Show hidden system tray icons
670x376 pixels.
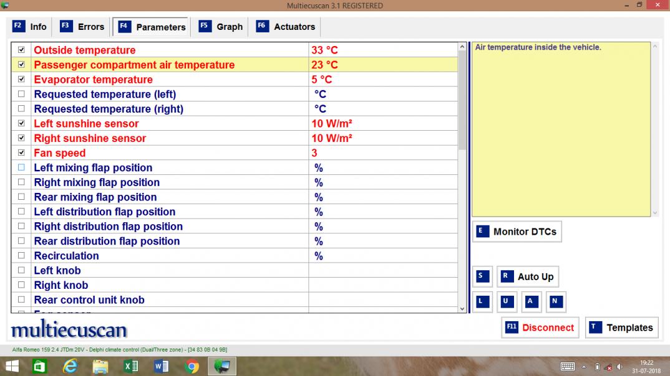tap(584, 367)
